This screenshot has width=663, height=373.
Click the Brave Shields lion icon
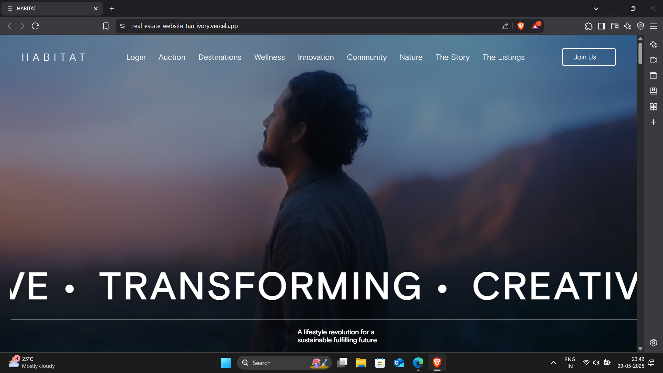[x=521, y=26]
